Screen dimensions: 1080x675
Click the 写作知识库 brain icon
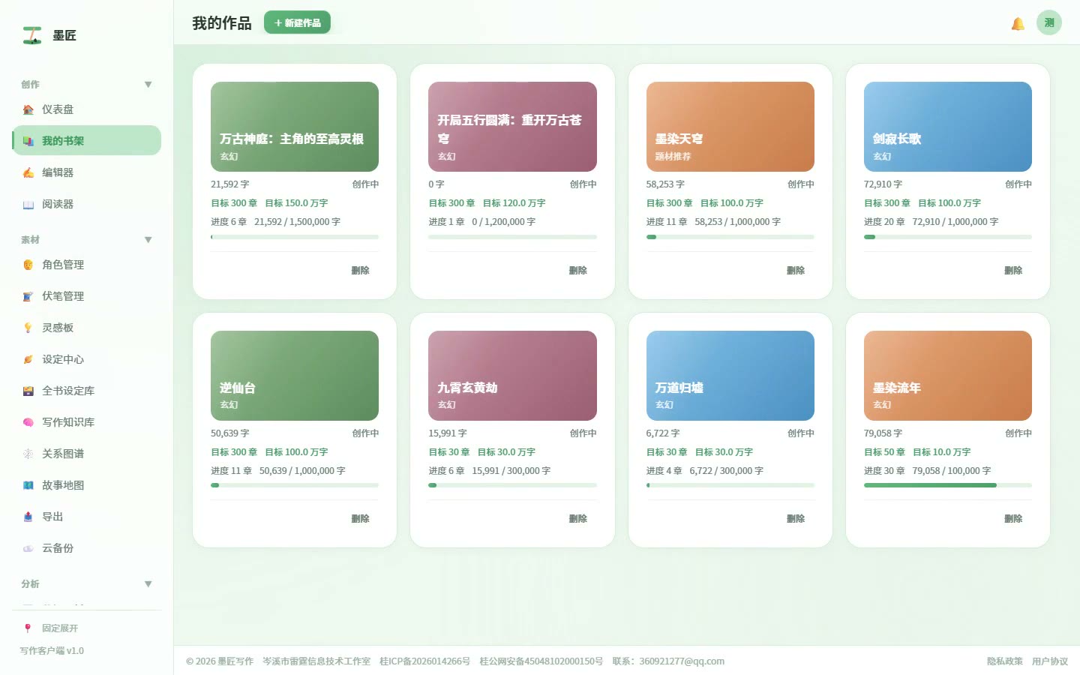(28, 422)
